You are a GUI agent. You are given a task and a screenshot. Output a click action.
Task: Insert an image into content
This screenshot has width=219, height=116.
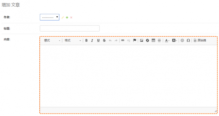142,40
